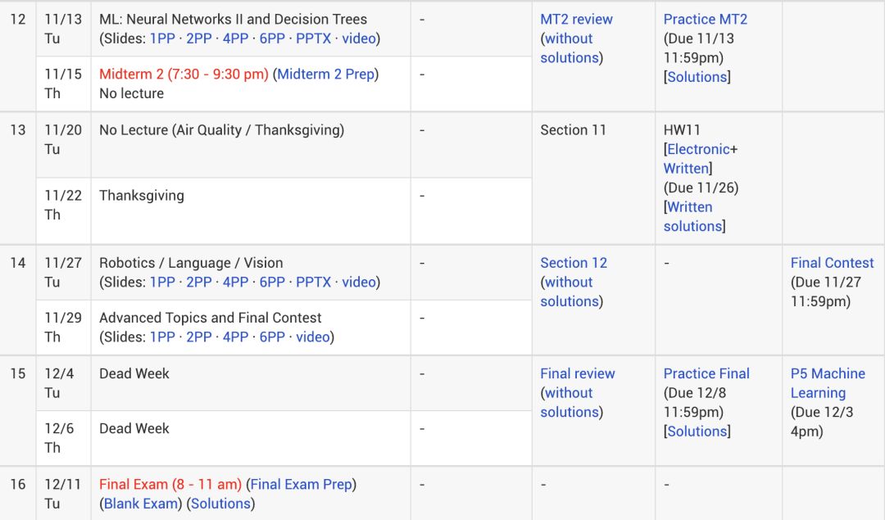This screenshot has height=520, width=885.
Task: Open the HW11 Electronic link
Action: (x=698, y=149)
